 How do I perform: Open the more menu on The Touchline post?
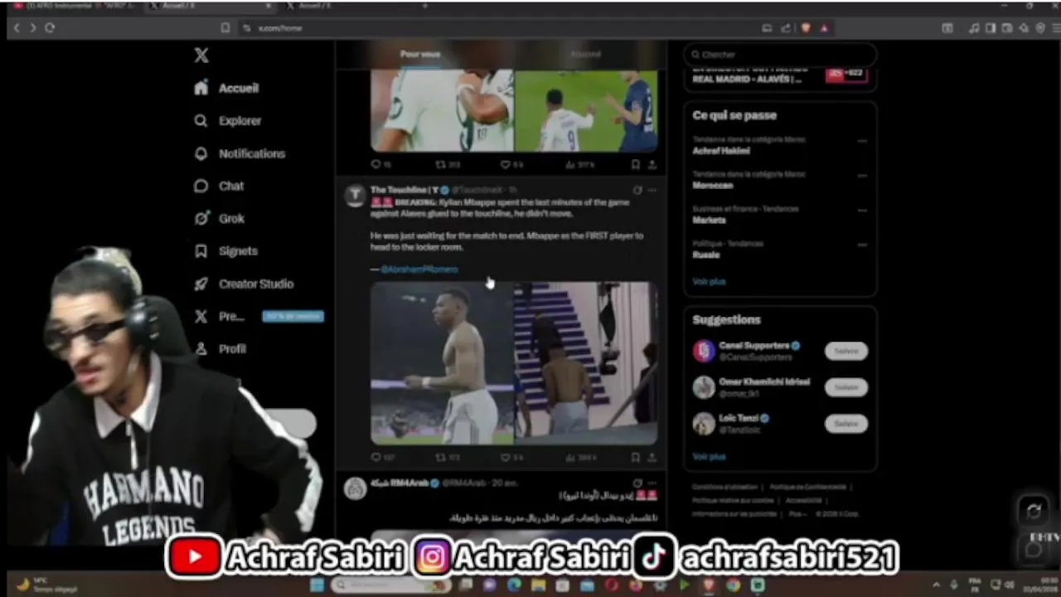click(x=652, y=191)
